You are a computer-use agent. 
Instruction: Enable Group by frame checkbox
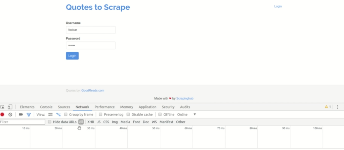pyautogui.click(x=66, y=115)
